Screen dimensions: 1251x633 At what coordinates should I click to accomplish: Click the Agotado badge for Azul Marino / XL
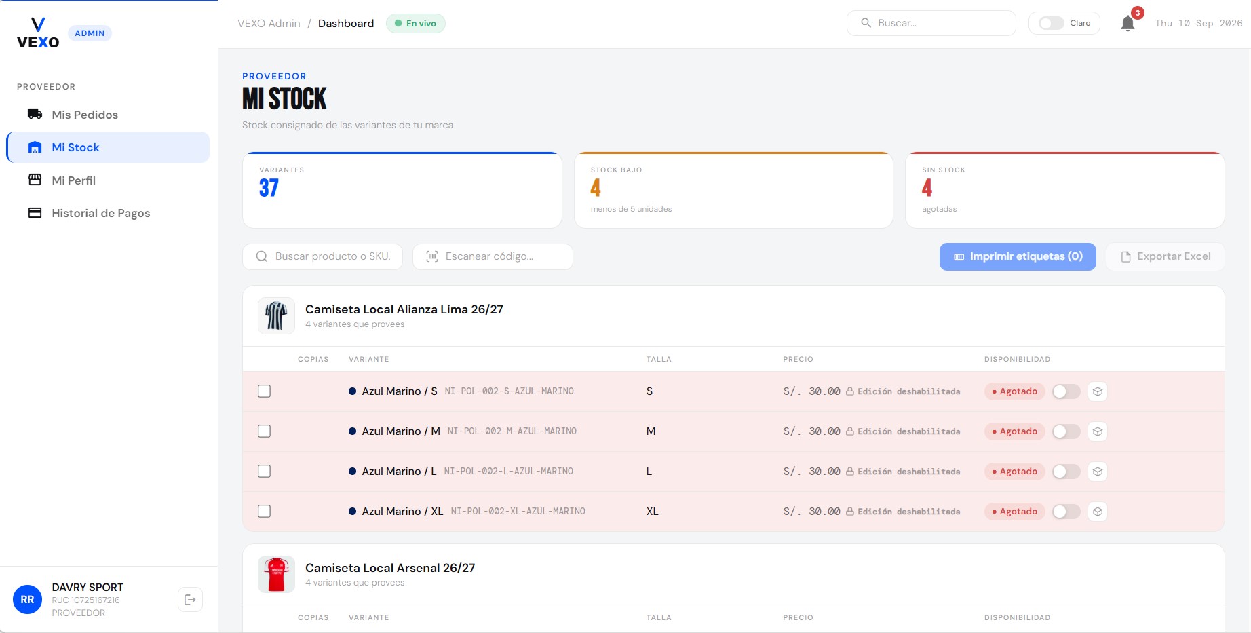coord(1014,512)
